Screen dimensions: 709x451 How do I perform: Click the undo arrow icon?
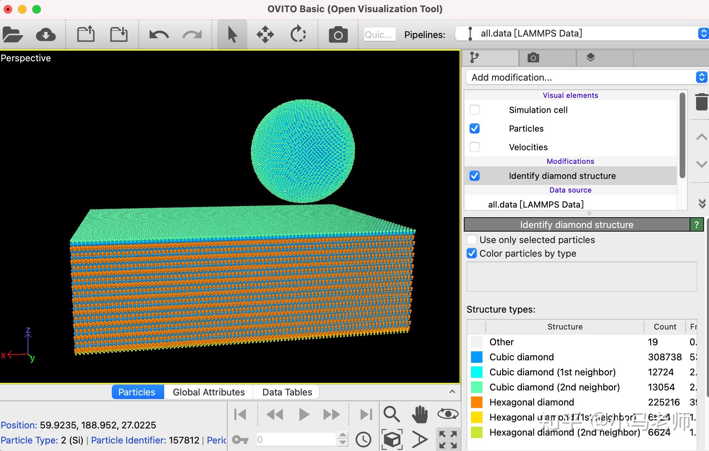click(x=159, y=35)
